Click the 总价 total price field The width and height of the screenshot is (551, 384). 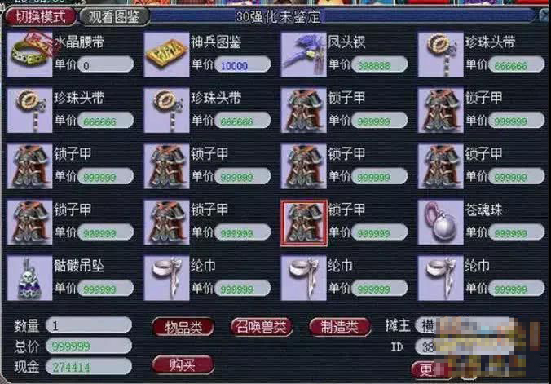pyautogui.click(x=89, y=346)
